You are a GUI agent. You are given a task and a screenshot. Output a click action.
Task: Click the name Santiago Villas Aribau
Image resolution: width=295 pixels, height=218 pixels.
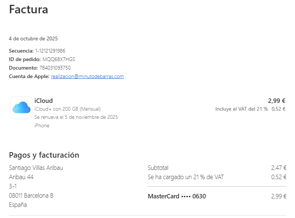36,168
